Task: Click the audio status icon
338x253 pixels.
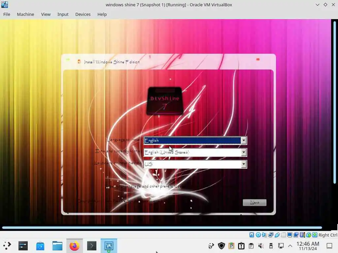Action: pos(264,235)
